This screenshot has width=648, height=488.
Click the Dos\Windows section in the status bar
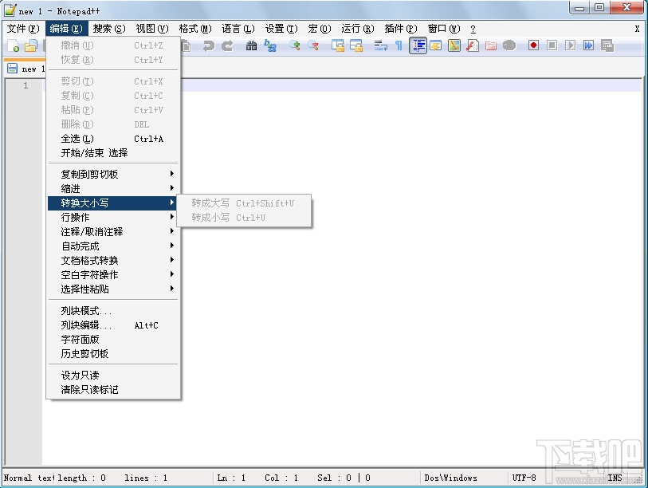click(449, 478)
